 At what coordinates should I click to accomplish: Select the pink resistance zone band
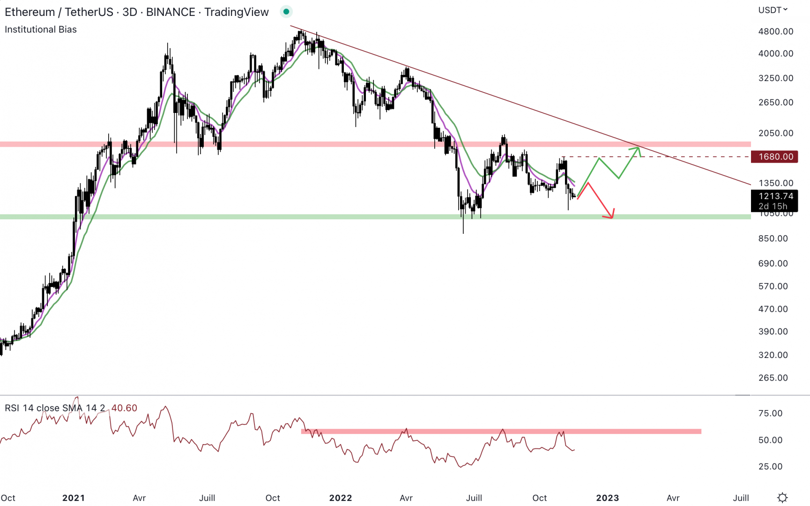[x=375, y=144]
